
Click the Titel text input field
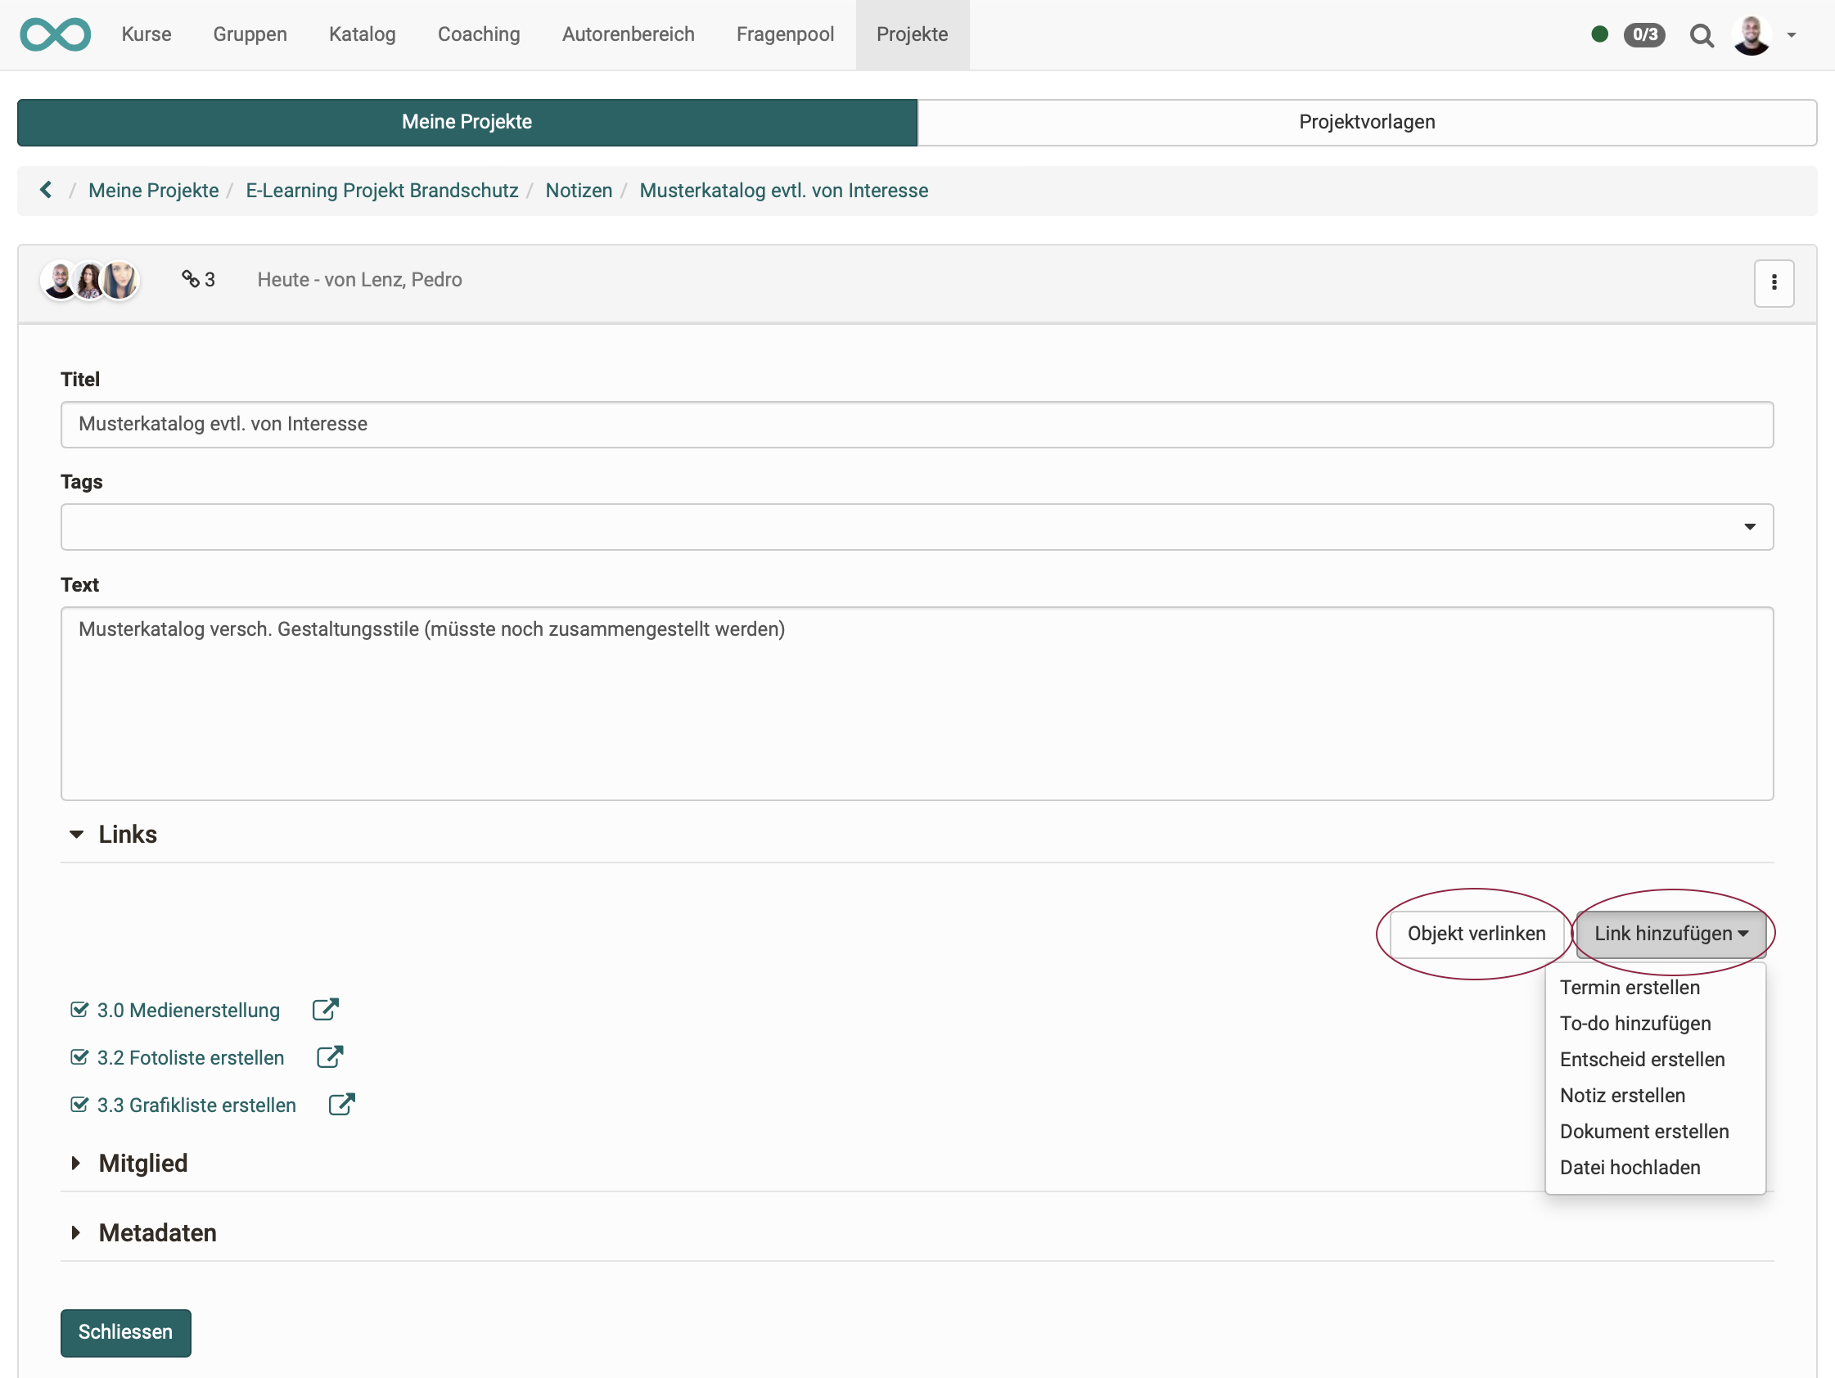pyautogui.click(x=916, y=424)
